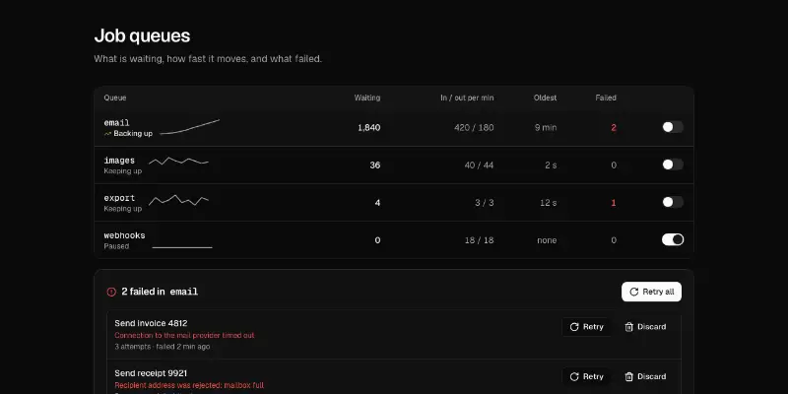Click the 420 / 180 rate value
The image size is (788, 394).
[x=474, y=128]
